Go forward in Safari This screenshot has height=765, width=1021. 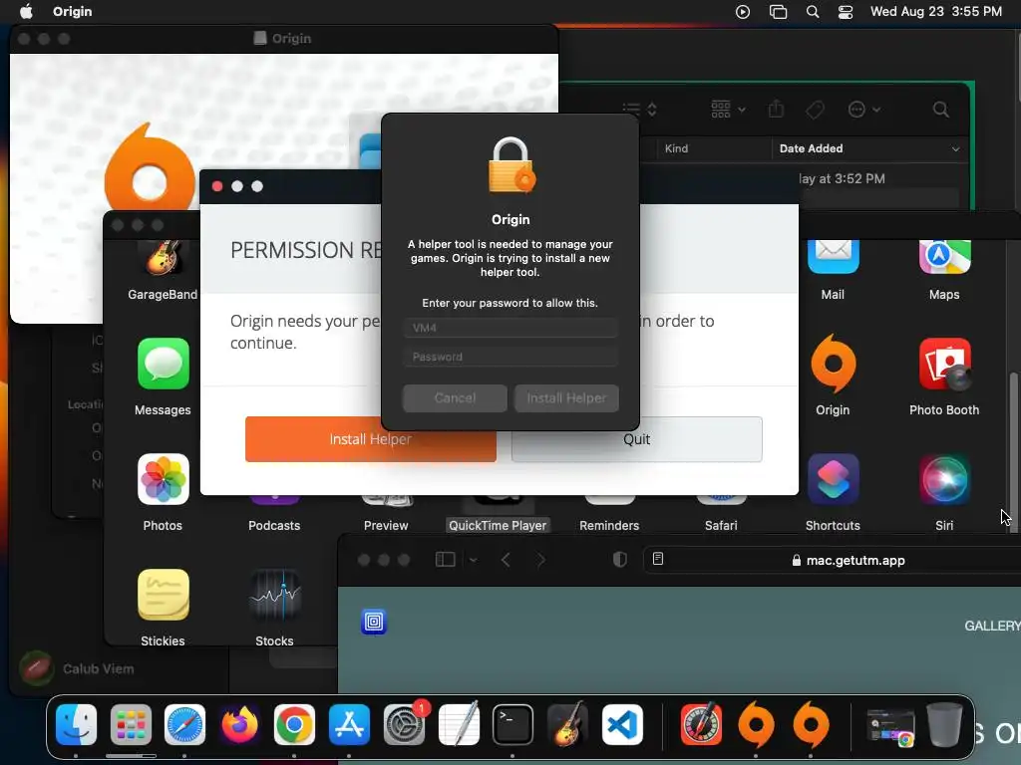click(541, 560)
